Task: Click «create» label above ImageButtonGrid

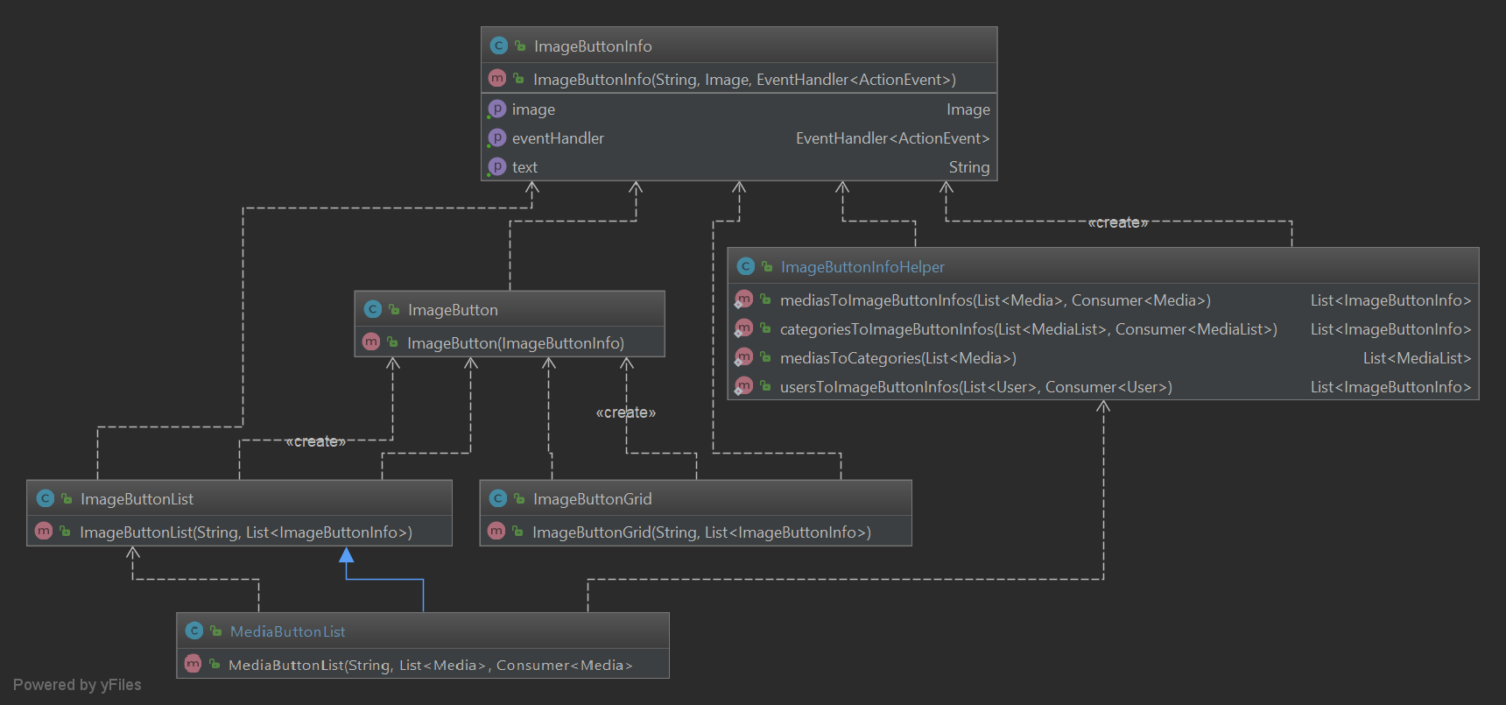Action: (x=626, y=412)
